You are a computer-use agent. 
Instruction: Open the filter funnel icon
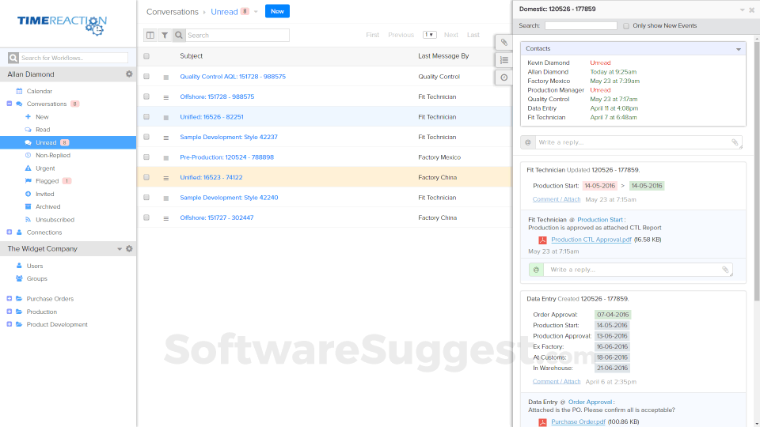(x=165, y=35)
